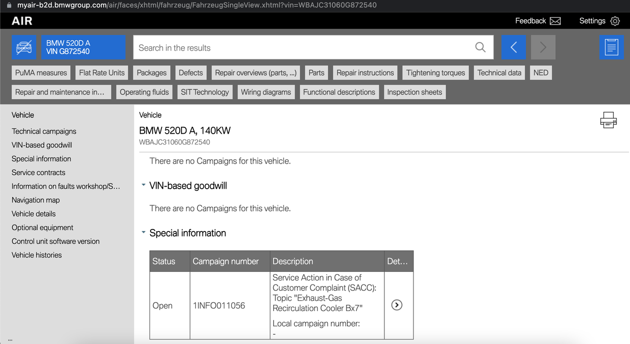Click the printer icon
Image resolution: width=630 pixels, height=344 pixels.
(x=608, y=120)
